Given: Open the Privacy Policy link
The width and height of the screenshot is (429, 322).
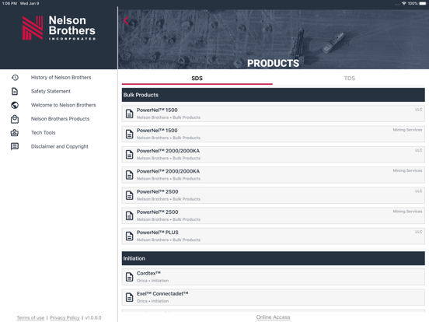Looking at the screenshot, I should pos(65,317).
